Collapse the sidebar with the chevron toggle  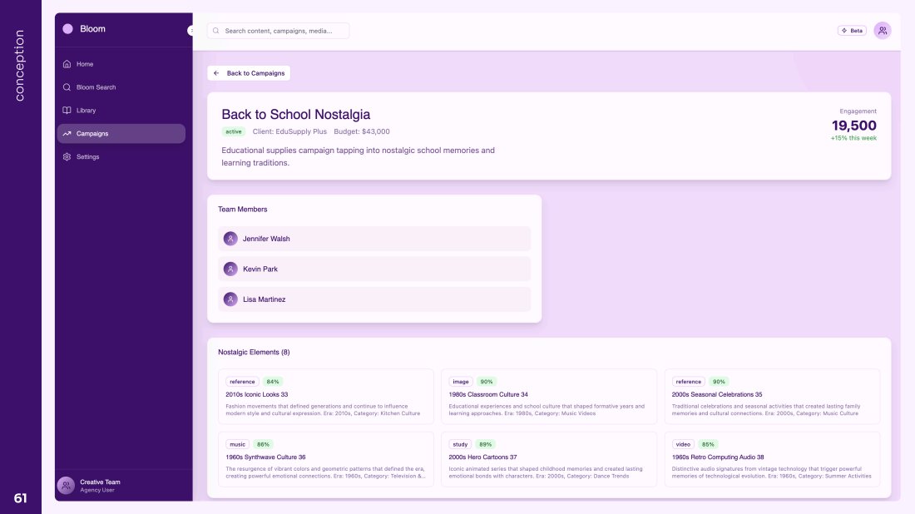190,30
